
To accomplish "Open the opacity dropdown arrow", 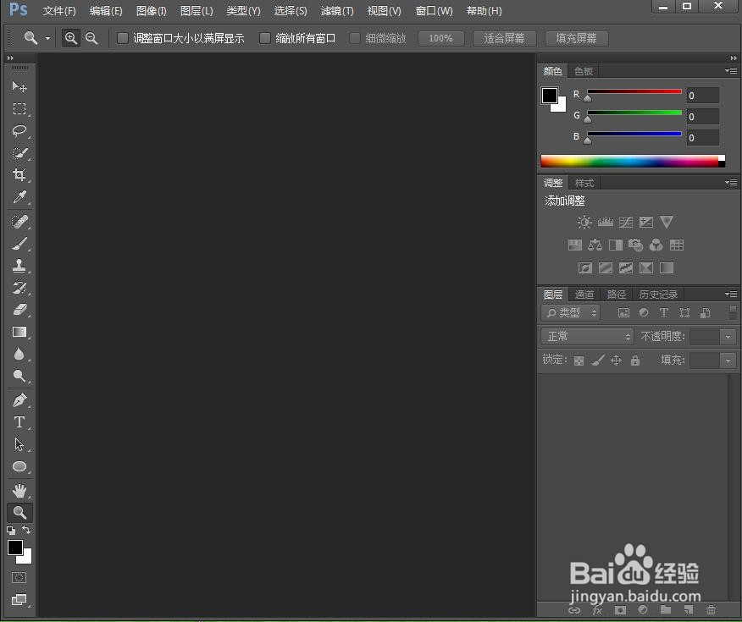I will (x=728, y=337).
